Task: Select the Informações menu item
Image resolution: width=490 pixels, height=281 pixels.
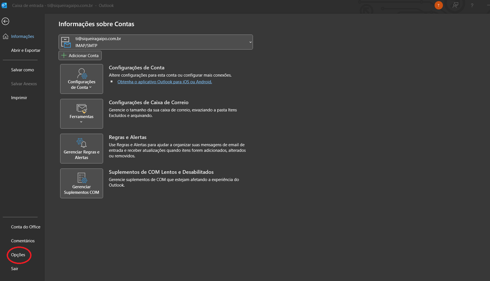Action: coord(22,36)
